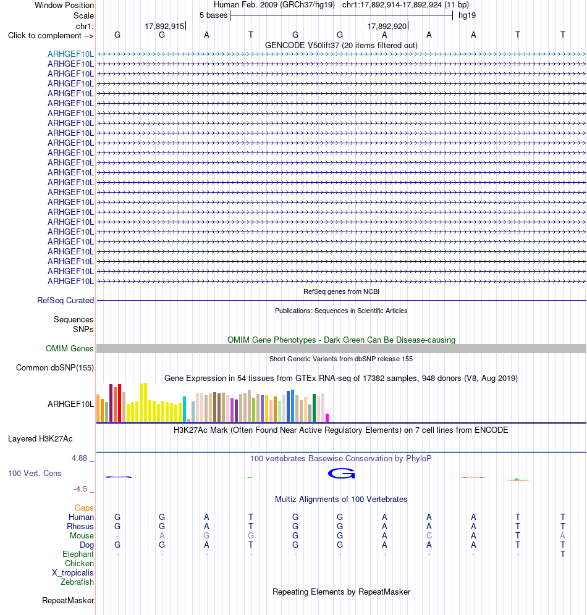Click the 17,892,915 ruler position marker

point(165,27)
